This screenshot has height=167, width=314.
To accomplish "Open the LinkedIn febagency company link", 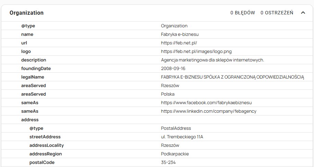I will [x=209, y=111].
